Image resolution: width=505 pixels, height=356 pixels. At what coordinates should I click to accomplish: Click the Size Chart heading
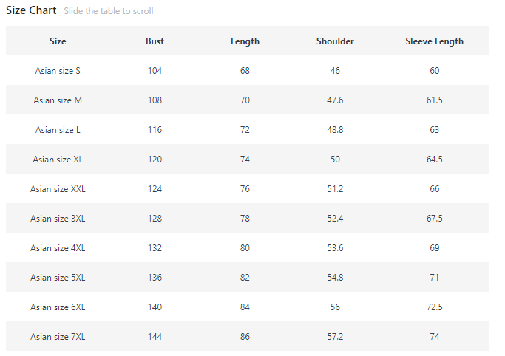coord(31,11)
